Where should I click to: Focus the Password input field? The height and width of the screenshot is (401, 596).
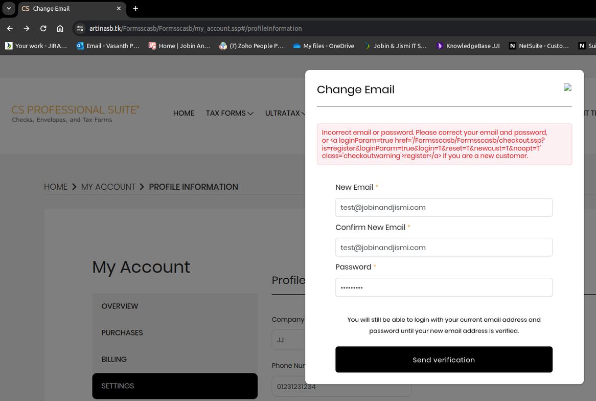444,287
